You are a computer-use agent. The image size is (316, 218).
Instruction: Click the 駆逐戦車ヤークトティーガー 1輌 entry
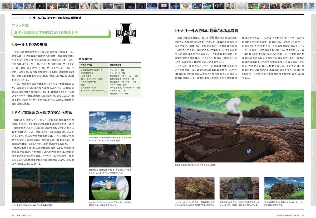coord(124,76)
